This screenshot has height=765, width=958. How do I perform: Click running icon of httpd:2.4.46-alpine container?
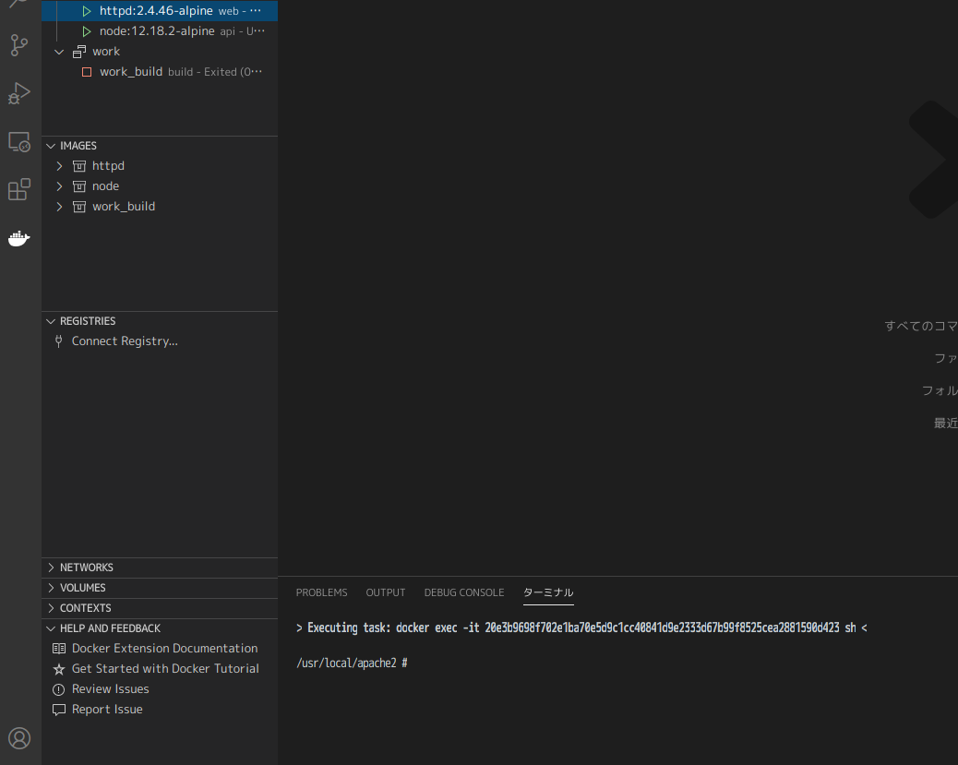click(x=87, y=11)
